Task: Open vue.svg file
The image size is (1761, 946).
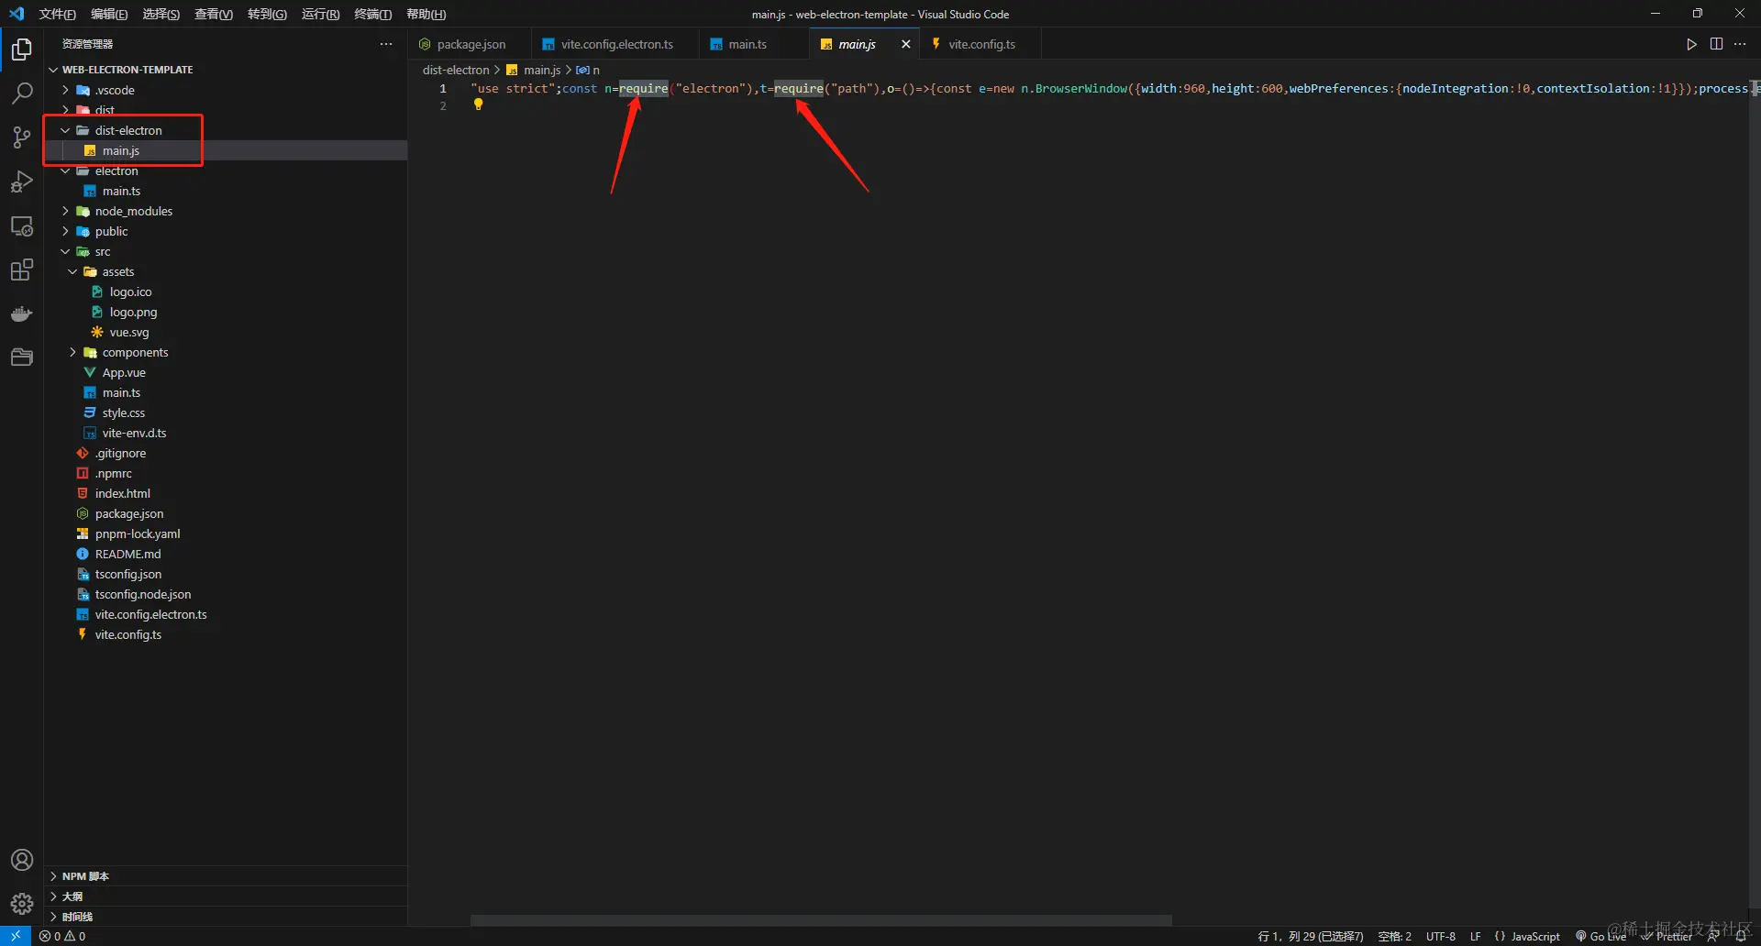Action: (x=226, y=332)
